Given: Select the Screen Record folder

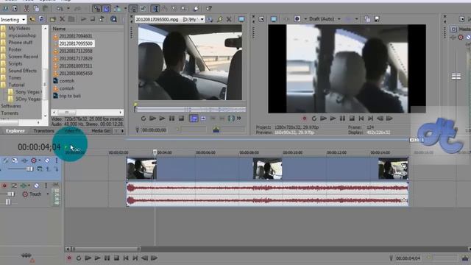Looking at the screenshot, I should tap(23, 57).
